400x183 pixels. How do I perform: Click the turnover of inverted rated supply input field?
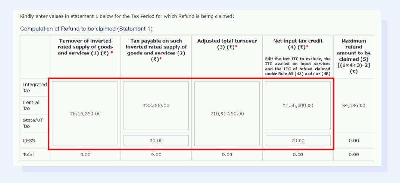pyautogui.click(x=85, y=113)
